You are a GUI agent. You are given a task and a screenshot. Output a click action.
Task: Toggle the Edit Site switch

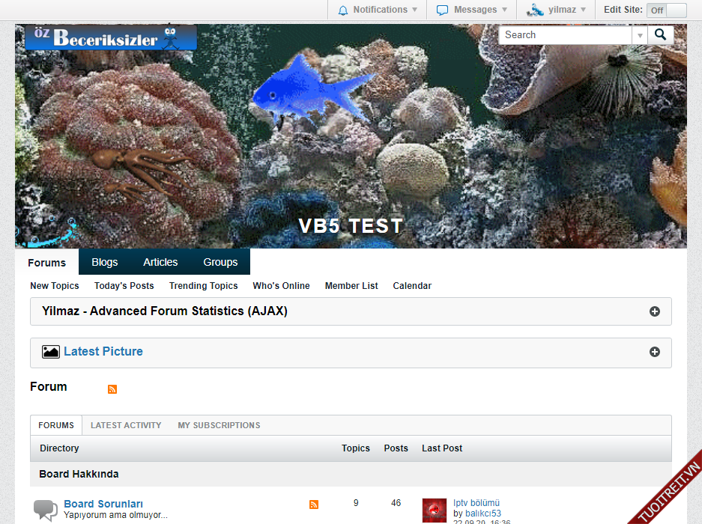pyautogui.click(x=666, y=10)
